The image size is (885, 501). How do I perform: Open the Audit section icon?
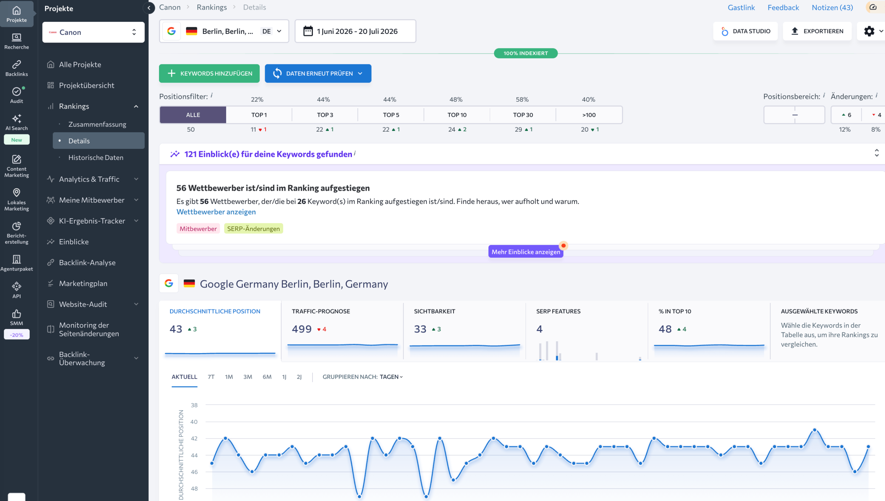[x=17, y=95]
